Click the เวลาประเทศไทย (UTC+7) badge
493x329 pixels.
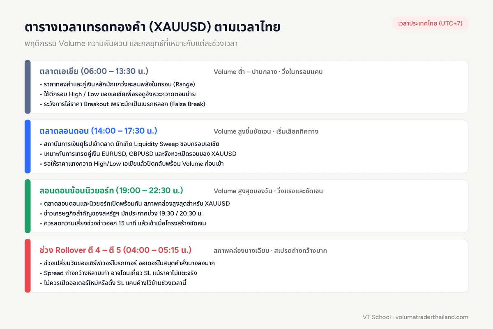[431, 23]
